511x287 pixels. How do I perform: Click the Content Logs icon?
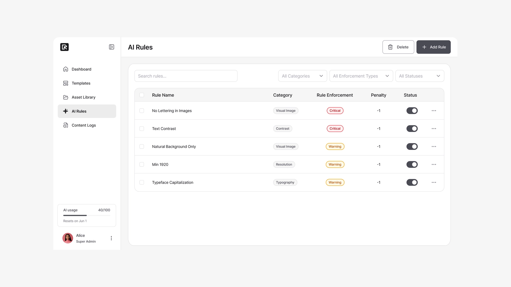65,125
